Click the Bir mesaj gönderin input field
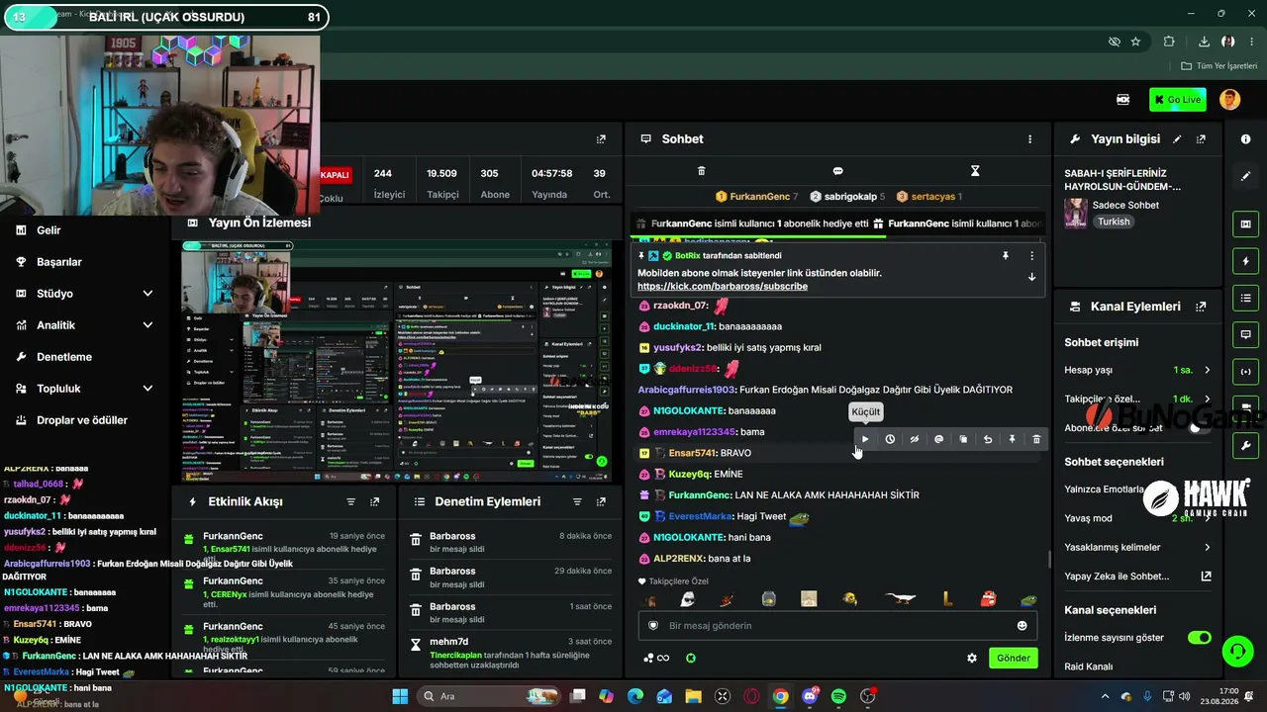The height and width of the screenshot is (712, 1267). click(837, 625)
